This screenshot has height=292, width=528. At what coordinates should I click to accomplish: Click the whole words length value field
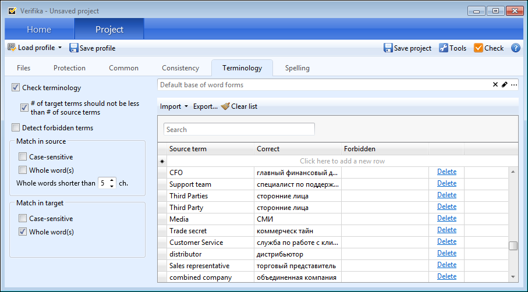[x=103, y=183]
